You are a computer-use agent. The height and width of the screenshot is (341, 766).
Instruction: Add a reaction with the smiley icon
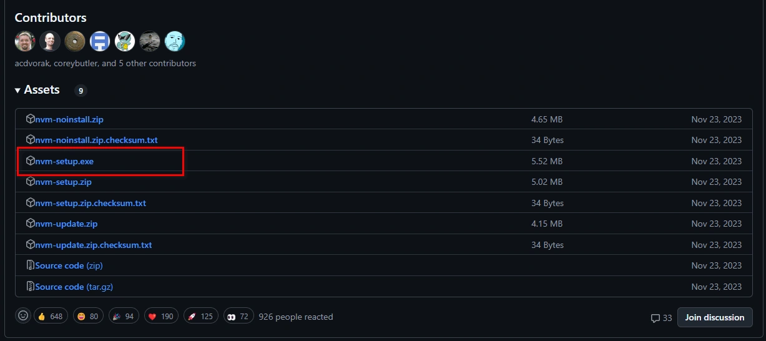pyautogui.click(x=24, y=316)
